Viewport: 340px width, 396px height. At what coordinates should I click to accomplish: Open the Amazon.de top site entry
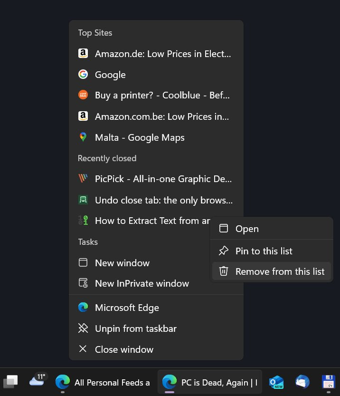pos(156,54)
